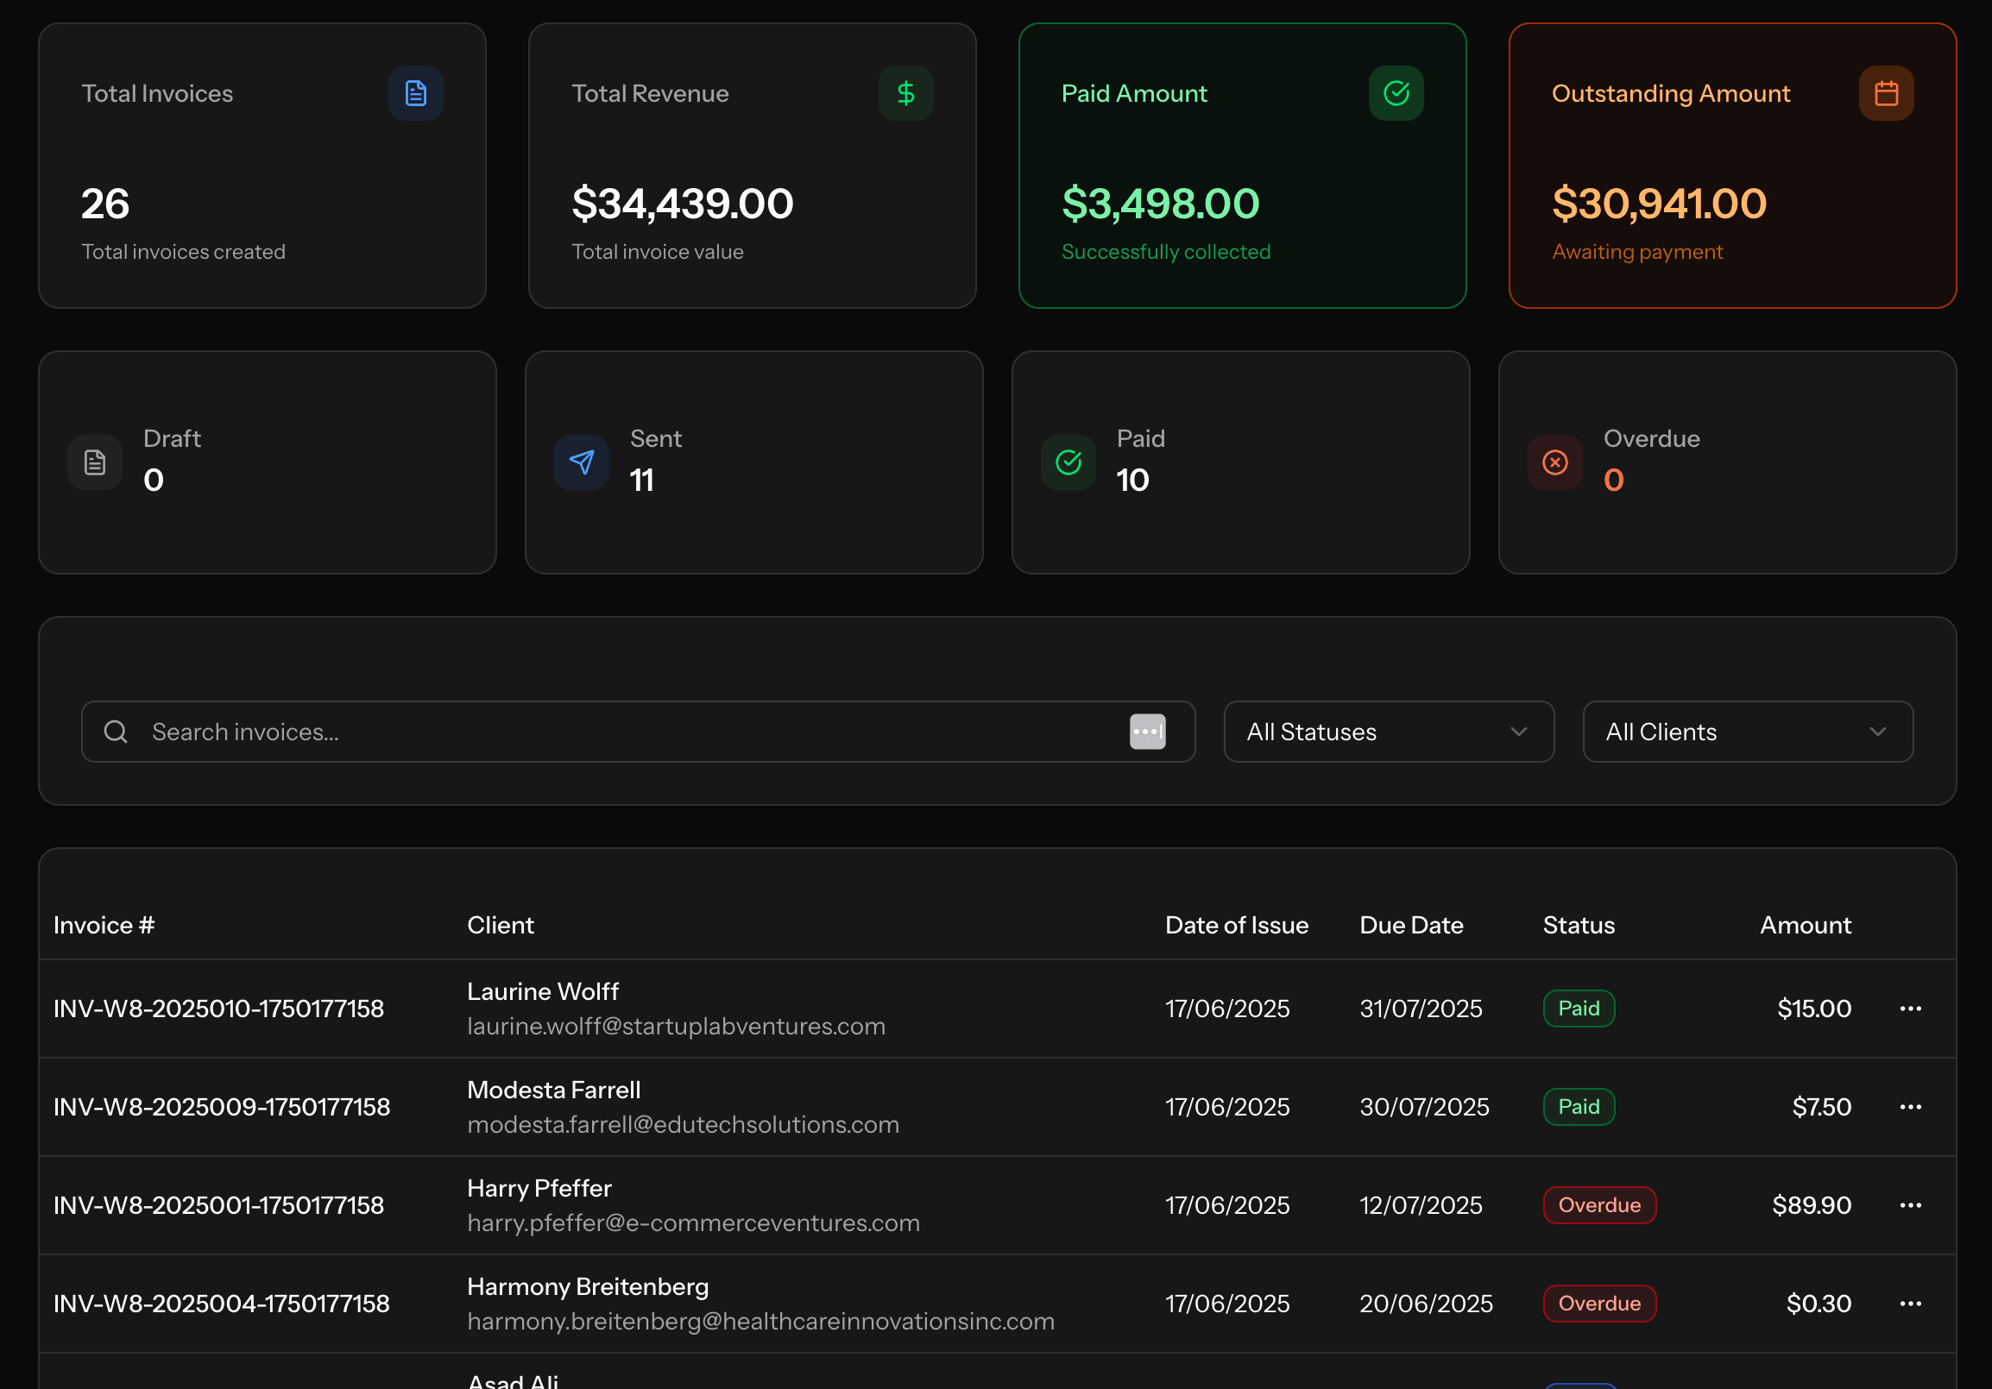Click the paper plane icon on Sent card
The height and width of the screenshot is (1389, 1992).
point(582,462)
